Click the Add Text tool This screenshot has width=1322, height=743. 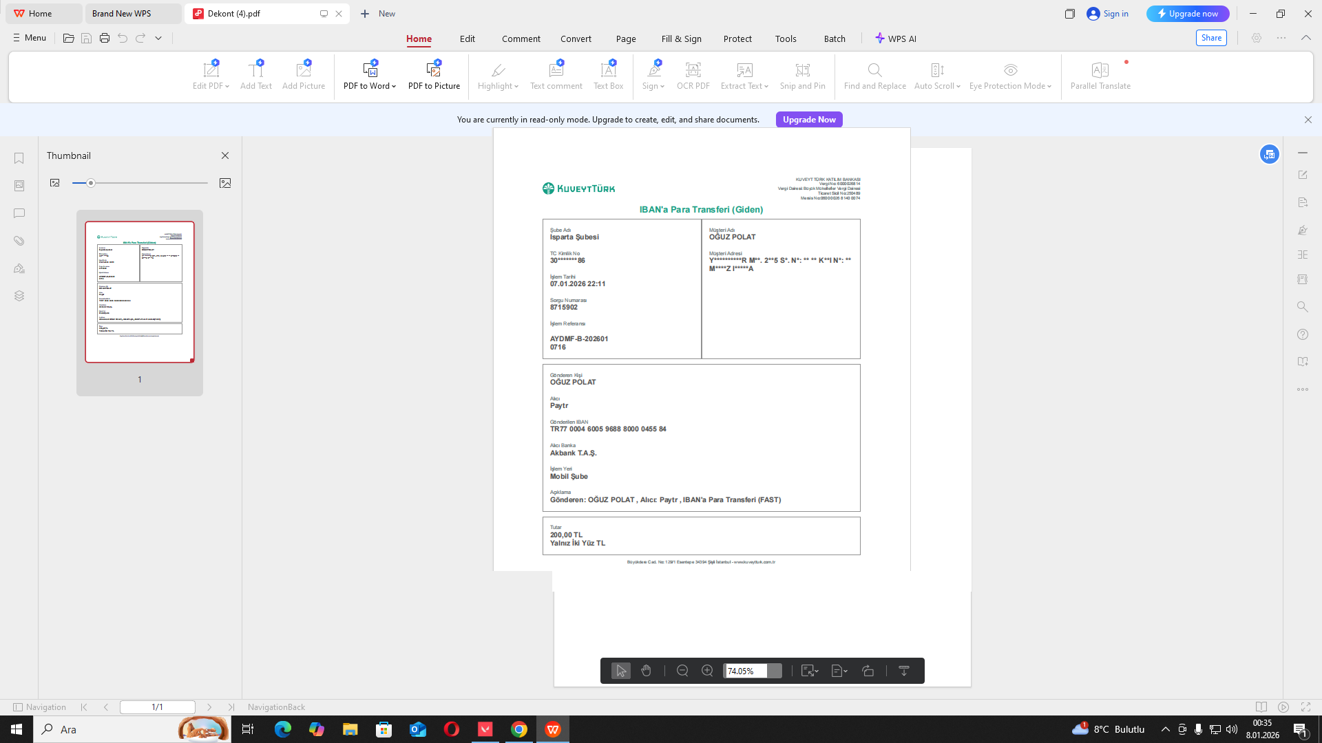pos(256,76)
